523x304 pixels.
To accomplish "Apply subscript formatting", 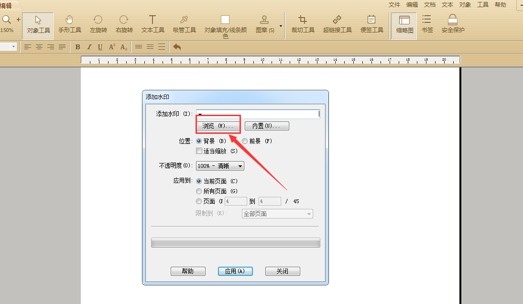I will click(x=124, y=47).
